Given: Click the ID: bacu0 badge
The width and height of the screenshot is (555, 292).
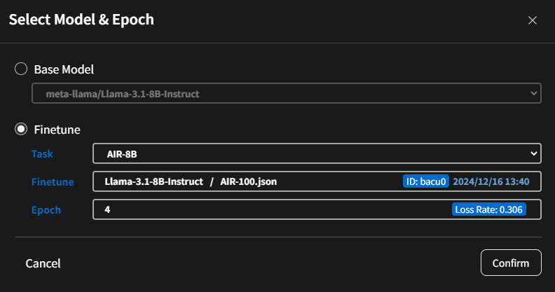Looking at the screenshot, I should 425,181.
